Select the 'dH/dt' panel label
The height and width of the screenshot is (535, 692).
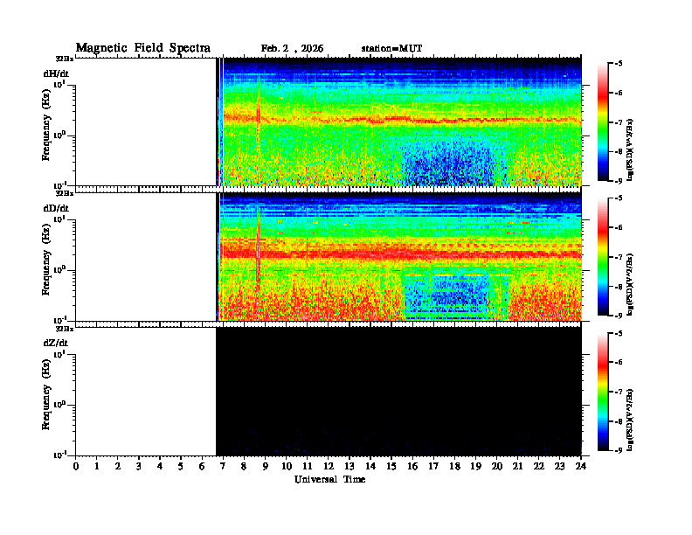(56, 73)
